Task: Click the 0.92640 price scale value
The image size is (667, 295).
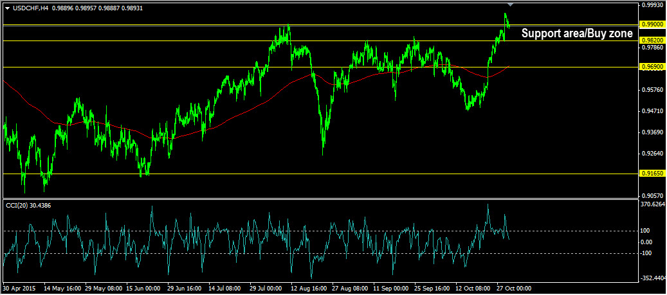Action: pyautogui.click(x=653, y=154)
